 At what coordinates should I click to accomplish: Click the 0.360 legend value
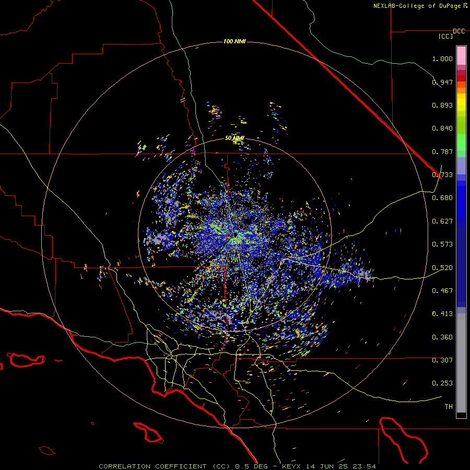[x=442, y=337]
